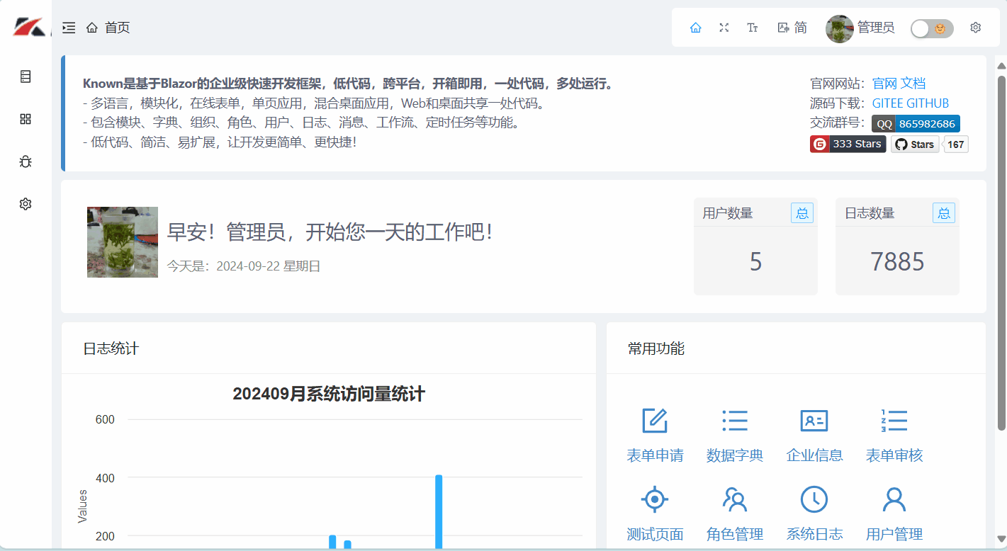The image size is (1007, 551).
Task: Click the font size (Tt) icon
Action: point(752,28)
